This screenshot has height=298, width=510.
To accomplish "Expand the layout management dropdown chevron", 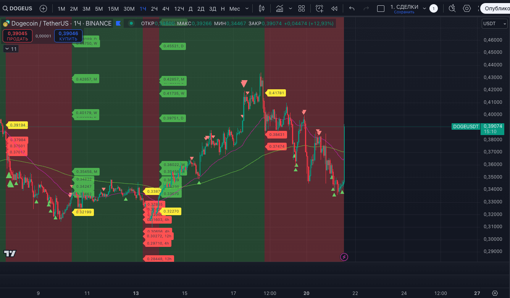I will coord(424,8).
